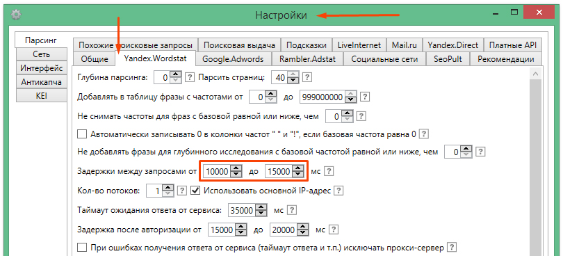This screenshot has width=563, height=256.
Task: Enable automatic writing of 0 frequencies checkbox
Action: pyautogui.click(x=82, y=134)
